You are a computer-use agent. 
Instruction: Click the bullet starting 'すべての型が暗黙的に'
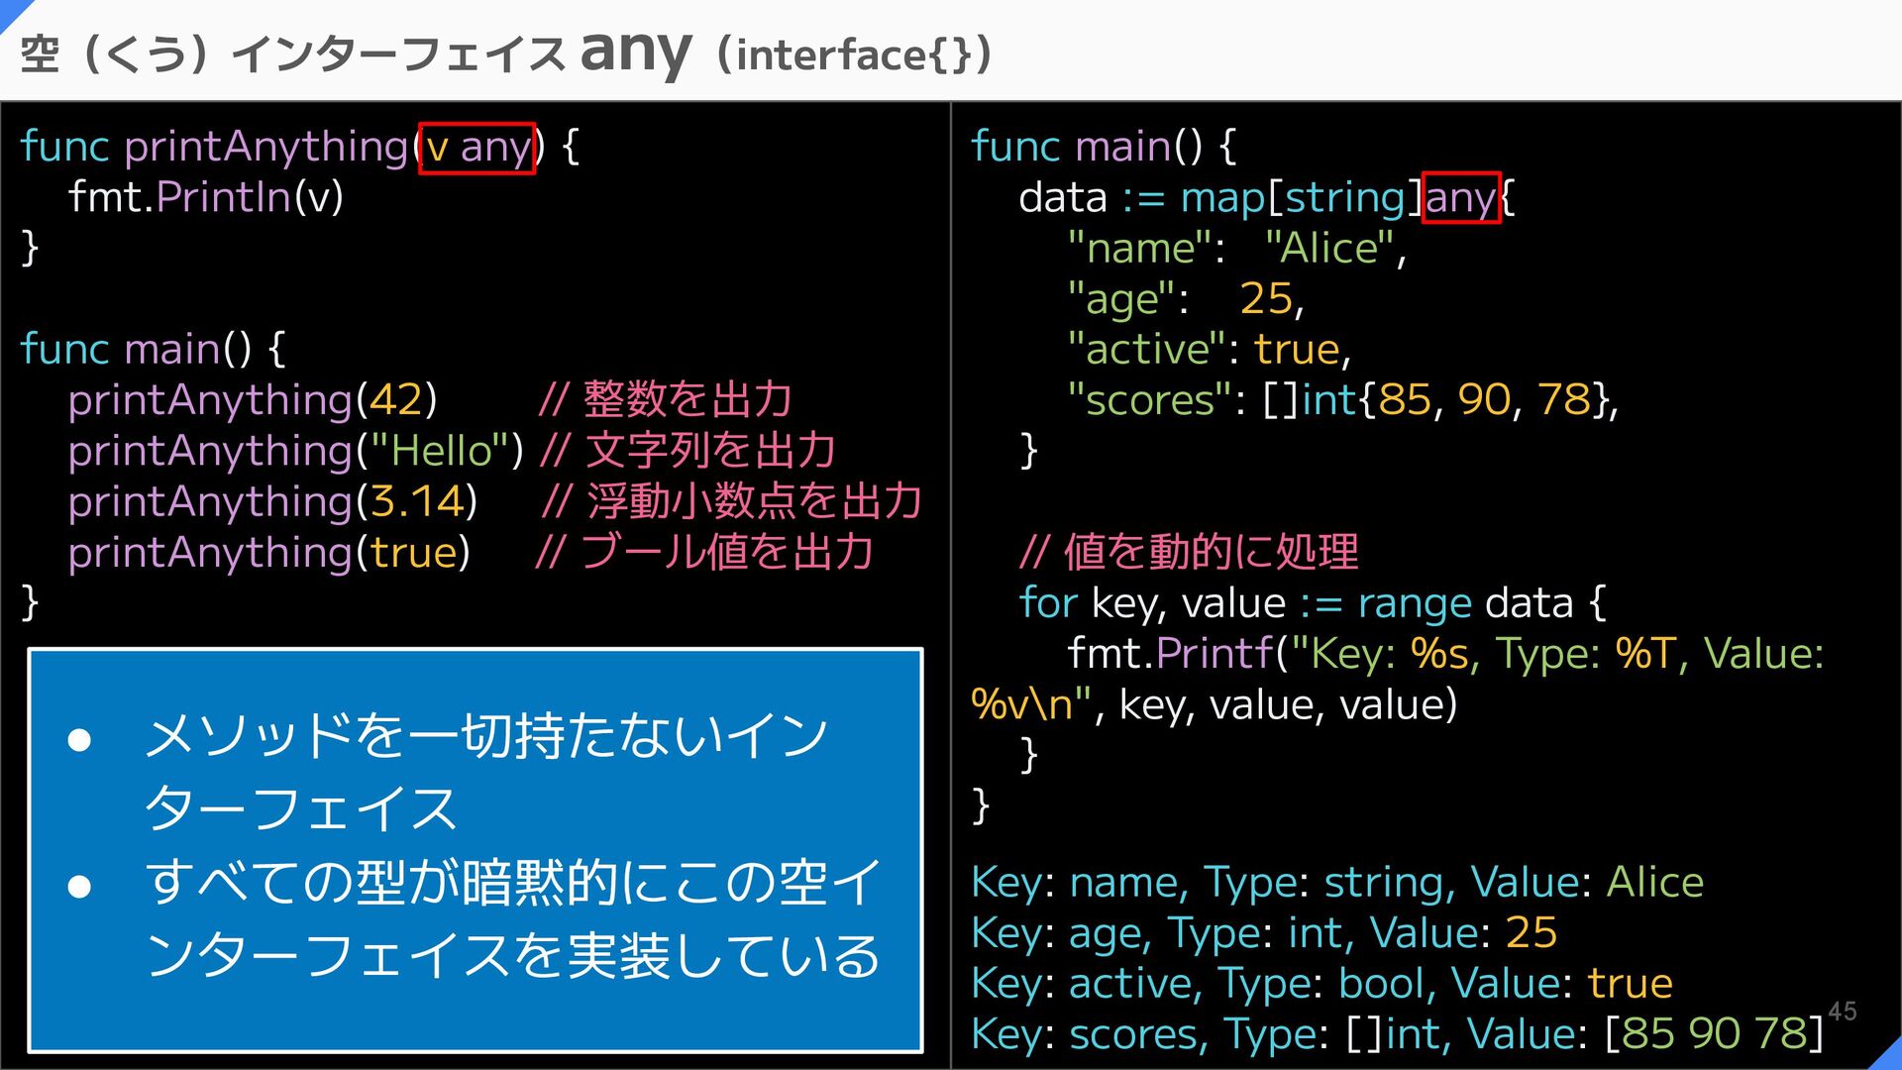pyautogui.click(x=512, y=918)
